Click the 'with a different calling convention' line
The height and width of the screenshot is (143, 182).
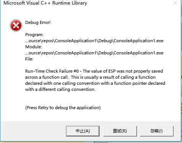coord(60,89)
